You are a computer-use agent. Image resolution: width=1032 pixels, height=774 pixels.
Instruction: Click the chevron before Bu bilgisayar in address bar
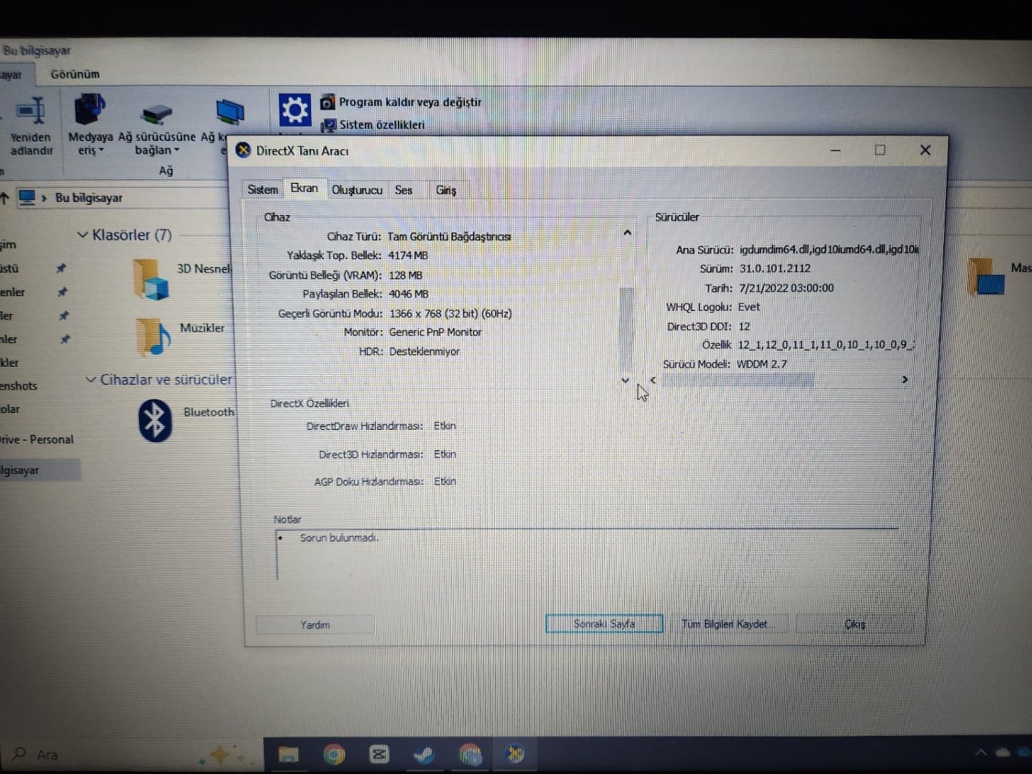click(44, 198)
